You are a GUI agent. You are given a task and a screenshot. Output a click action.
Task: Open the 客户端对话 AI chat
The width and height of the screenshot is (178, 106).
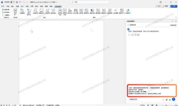coord(60,12)
